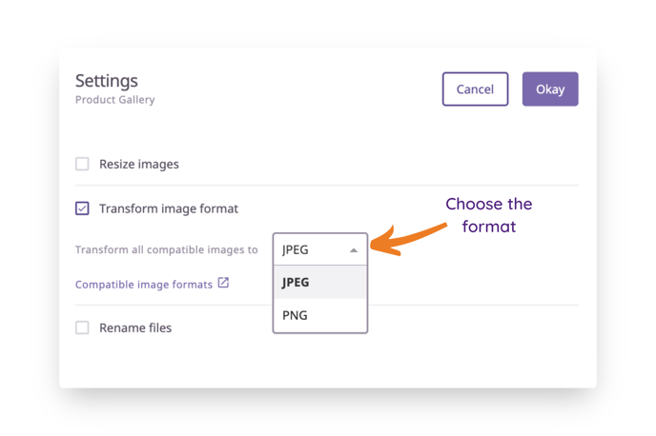
Task: Click the Resize images label
Action: click(x=139, y=164)
